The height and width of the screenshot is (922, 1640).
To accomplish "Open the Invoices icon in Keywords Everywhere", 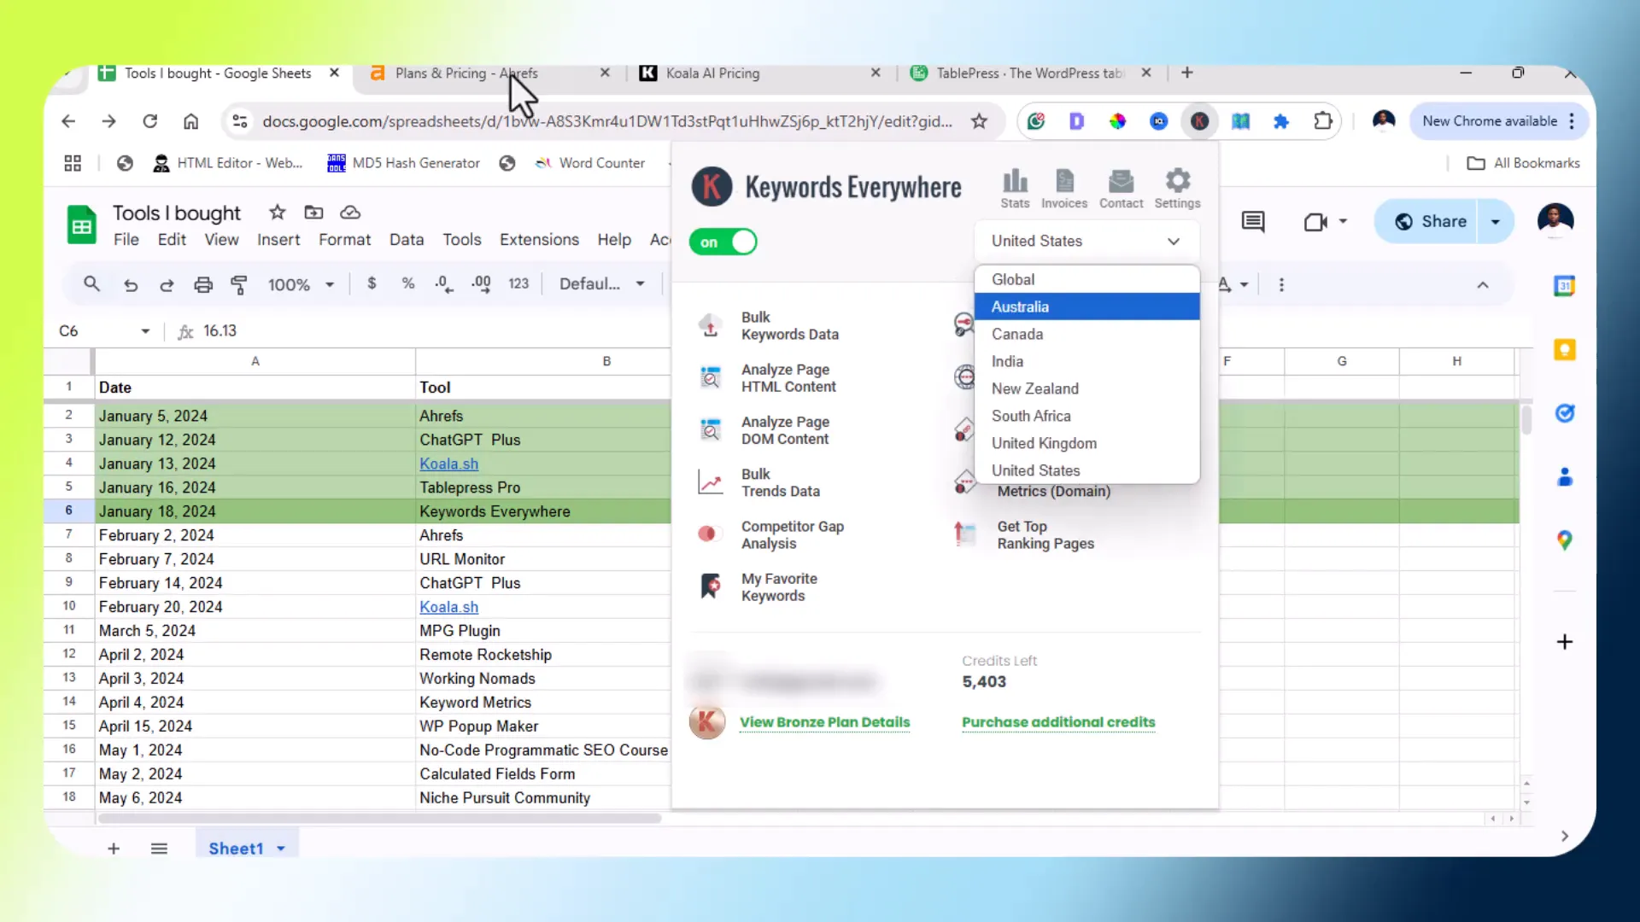I will click(x=1064, y=188).
